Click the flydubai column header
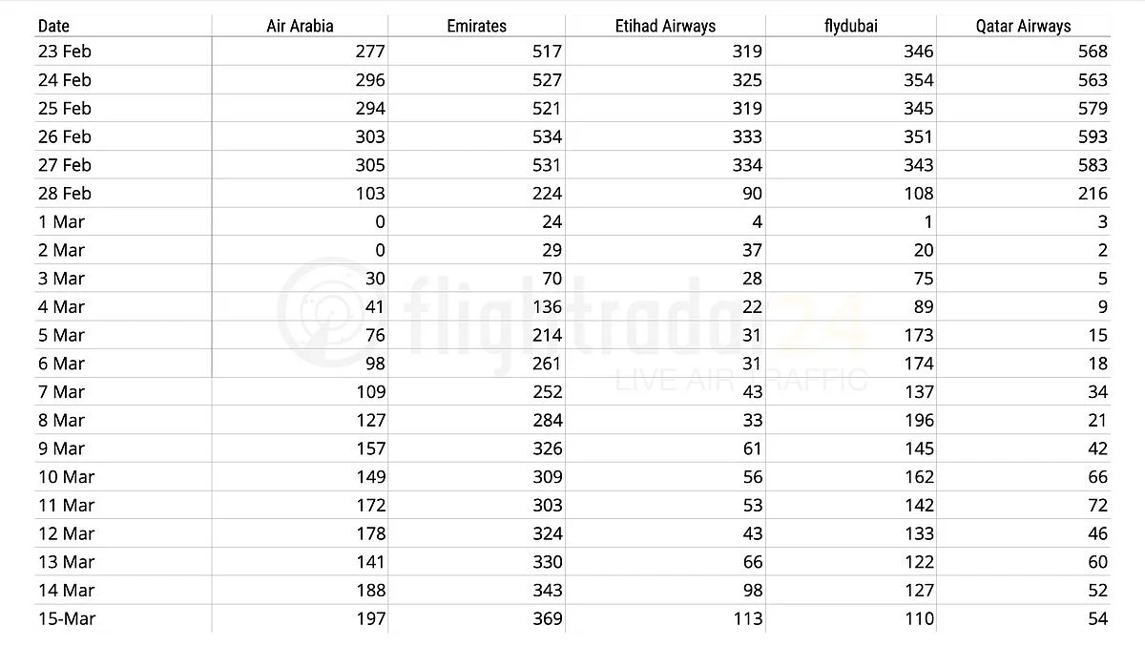This screenshot has width=1145, height=646. [x=850, y=26]
